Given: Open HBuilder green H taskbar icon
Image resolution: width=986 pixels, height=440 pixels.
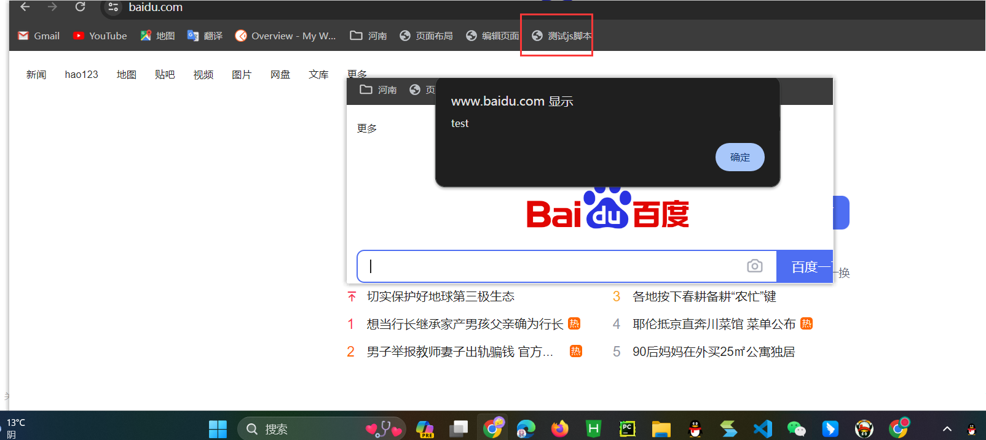Looking at the screenshot, I should pyautogui.click(x=593, y=428).
